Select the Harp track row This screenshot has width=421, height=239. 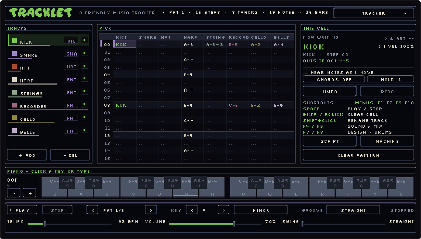pyautogui.click(x=48, y=80)
